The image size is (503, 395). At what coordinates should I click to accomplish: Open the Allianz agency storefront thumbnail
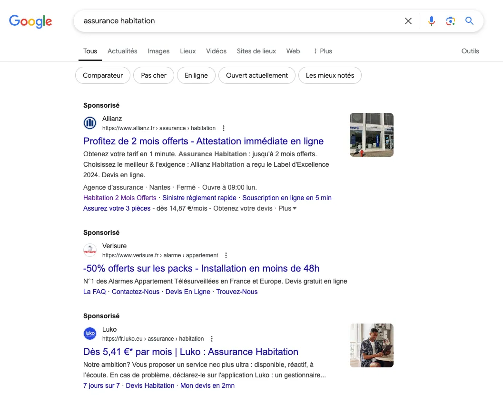point(372,135)
